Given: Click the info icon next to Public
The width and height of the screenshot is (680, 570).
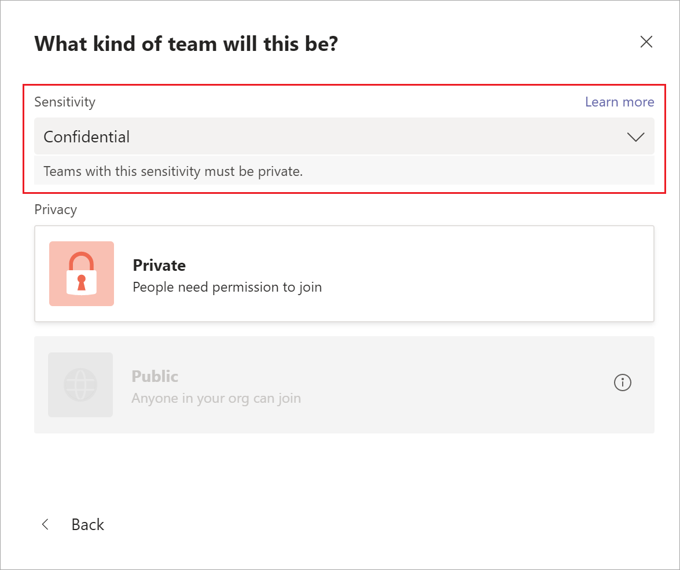Looking at the screenshot, I should click(622, 383).
